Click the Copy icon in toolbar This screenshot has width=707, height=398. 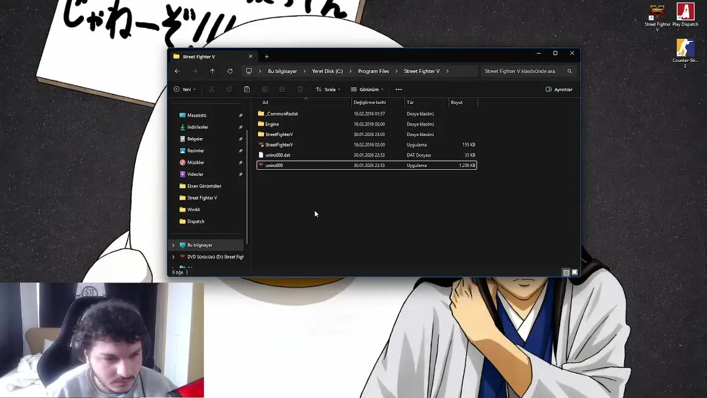pos(229,90)
